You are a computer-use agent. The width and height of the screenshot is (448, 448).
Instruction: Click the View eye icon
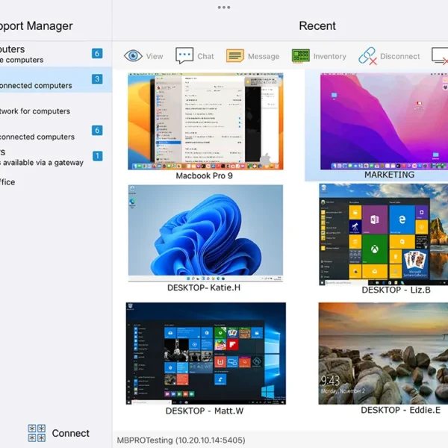(134, 56)
